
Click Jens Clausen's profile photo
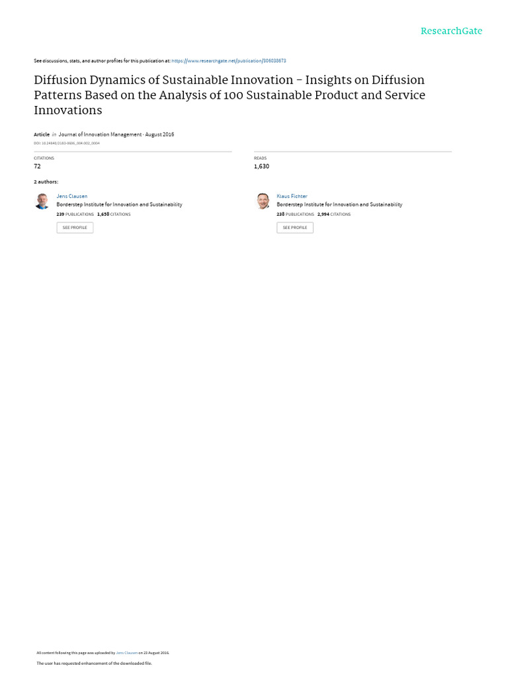(42, 201)
